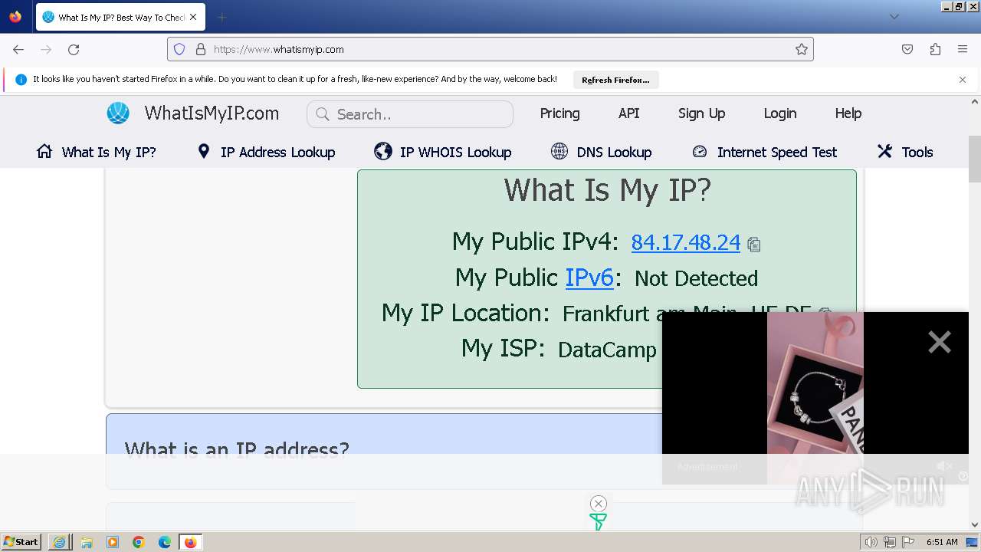This screenshot has width=981, height=552.
Task: Open the Firefox application hamburger menu
Action: point(963,49)
